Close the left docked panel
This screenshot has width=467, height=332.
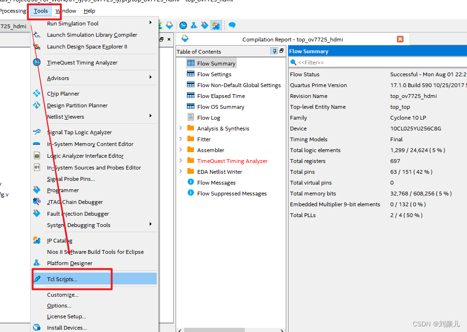pyautogui.click(x=169, y=39)
